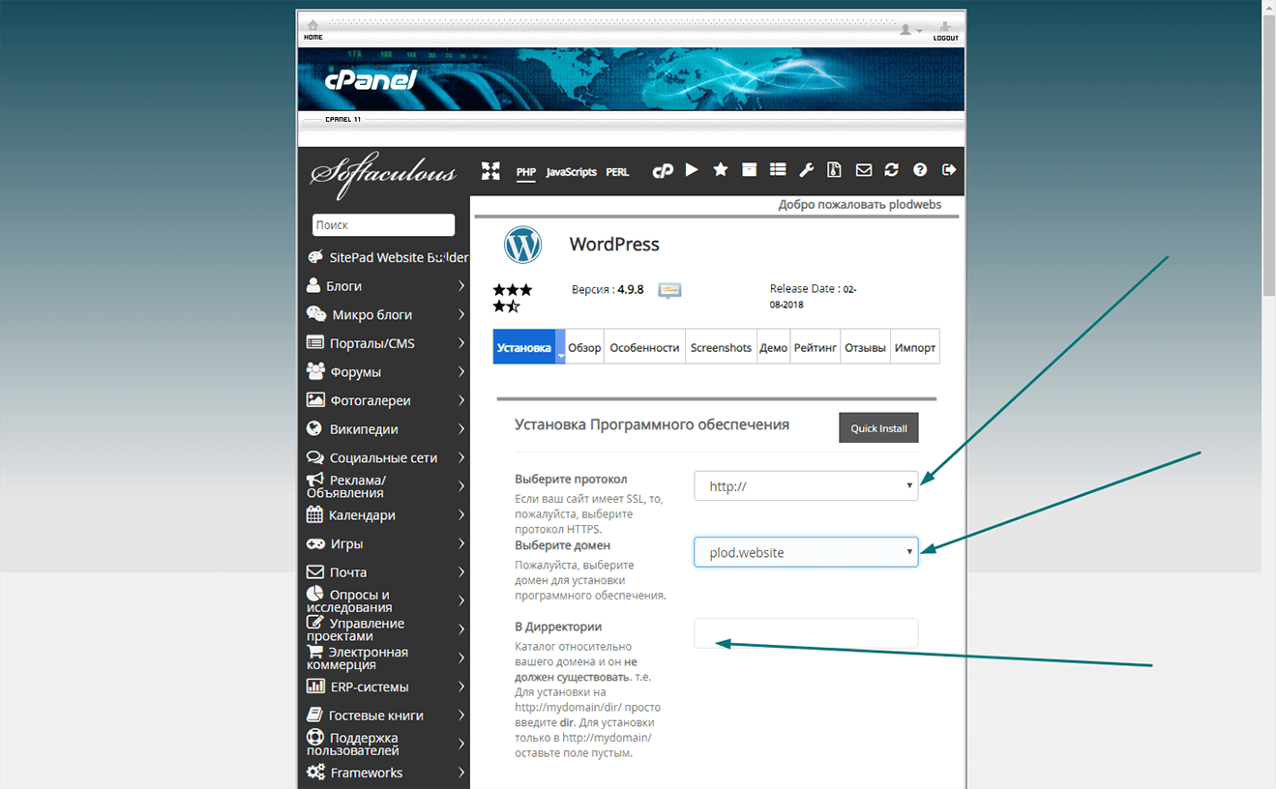Expand the Порталы/CMS category
This screenshot has width=1276, height=789.
point(386,343)
